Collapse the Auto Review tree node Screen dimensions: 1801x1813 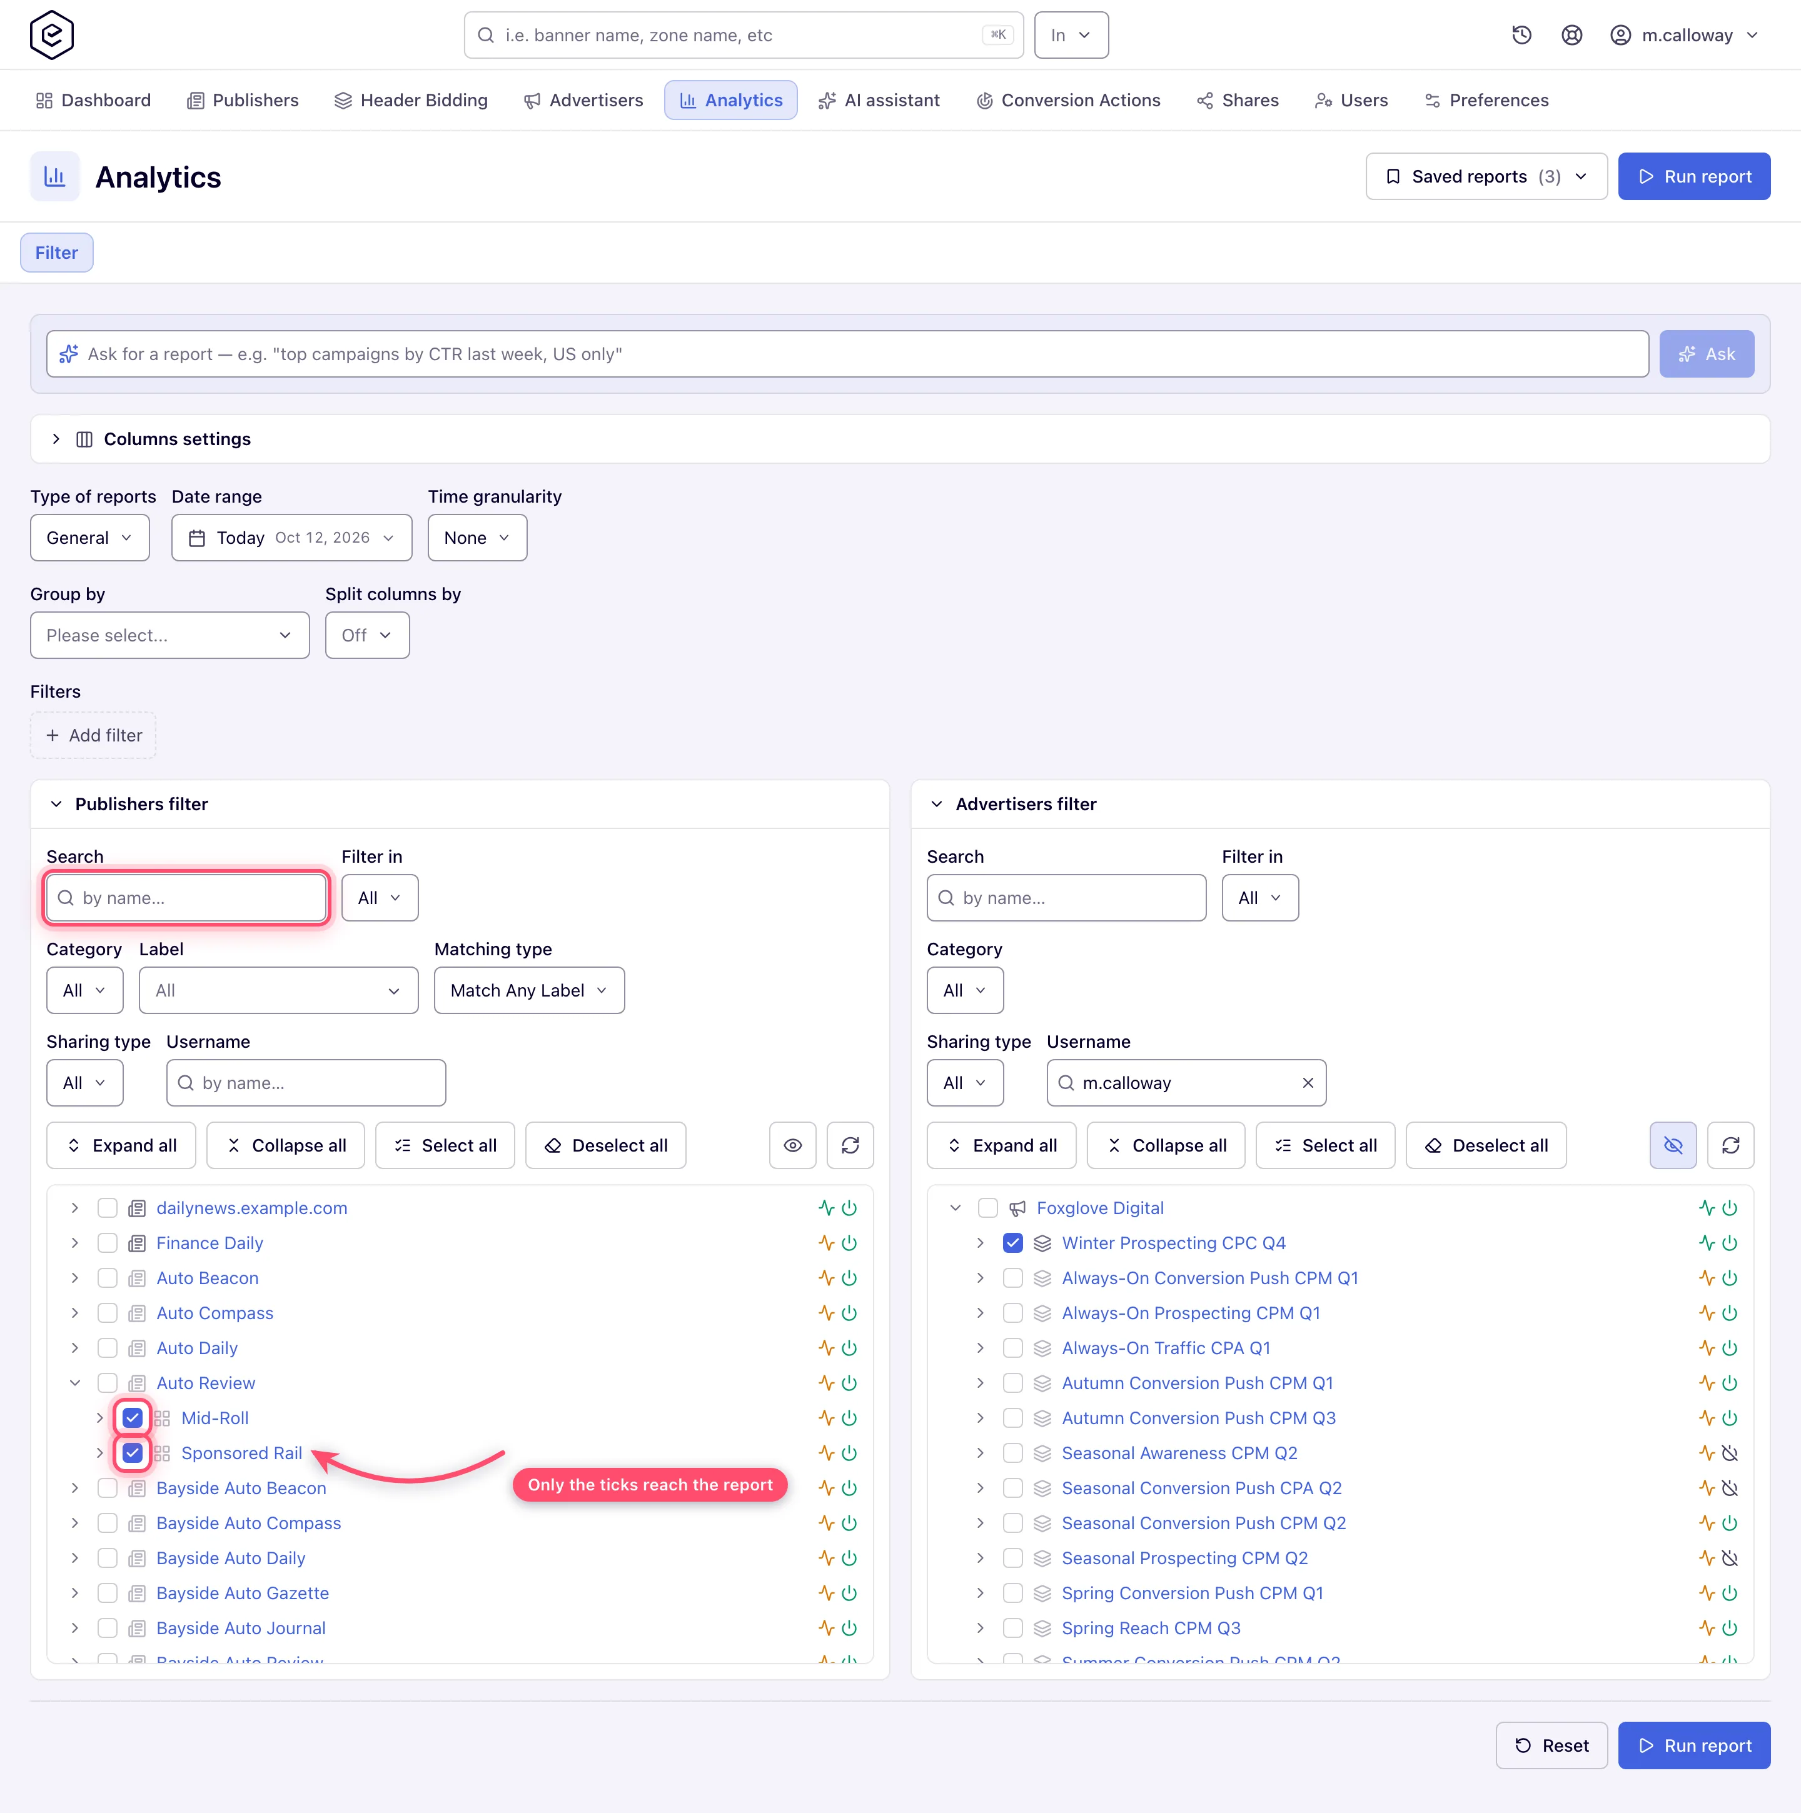pyautogui.click(x=75, y=1382)
